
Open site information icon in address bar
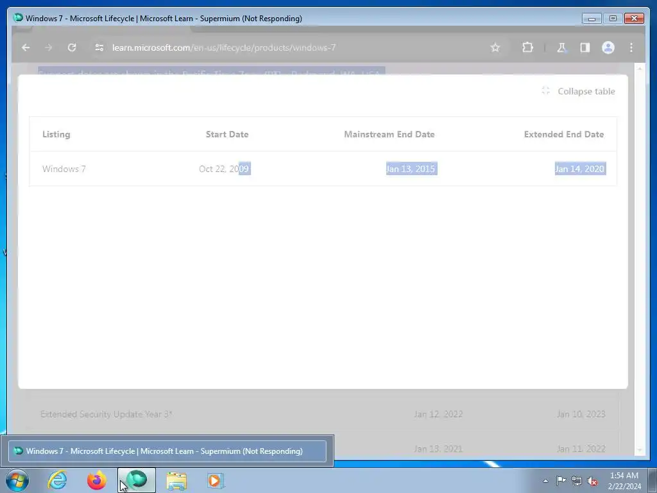[x=99, y=48]
